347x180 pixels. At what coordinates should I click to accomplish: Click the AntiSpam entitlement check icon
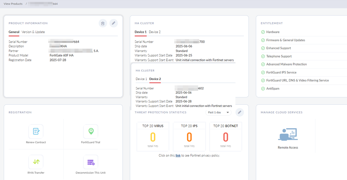click(263, 88)
